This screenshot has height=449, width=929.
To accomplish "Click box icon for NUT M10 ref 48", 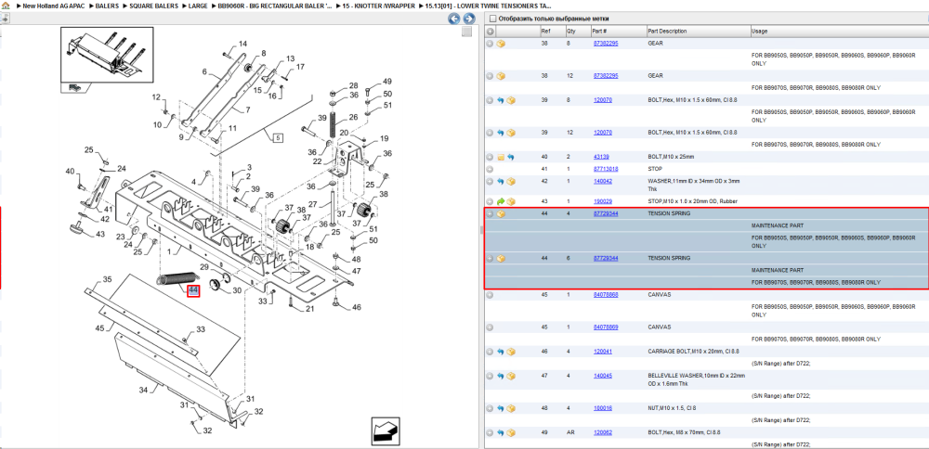I will [511, 408].
